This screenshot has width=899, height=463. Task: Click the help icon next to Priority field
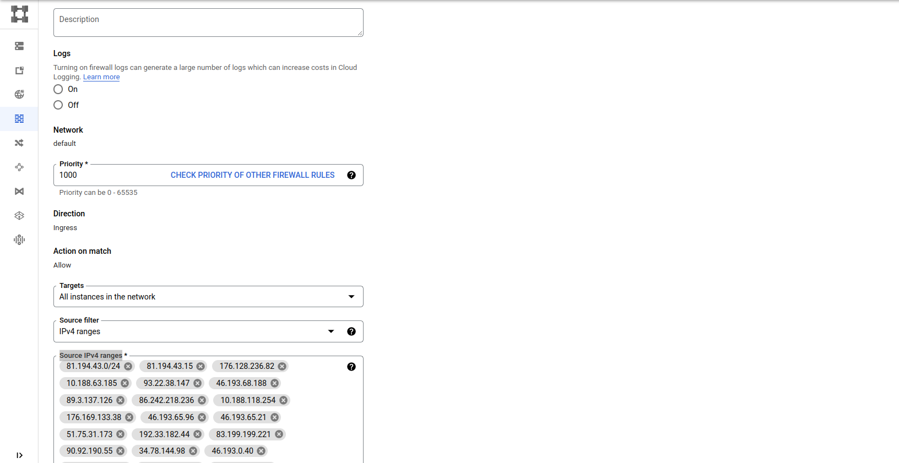[351, 175]
